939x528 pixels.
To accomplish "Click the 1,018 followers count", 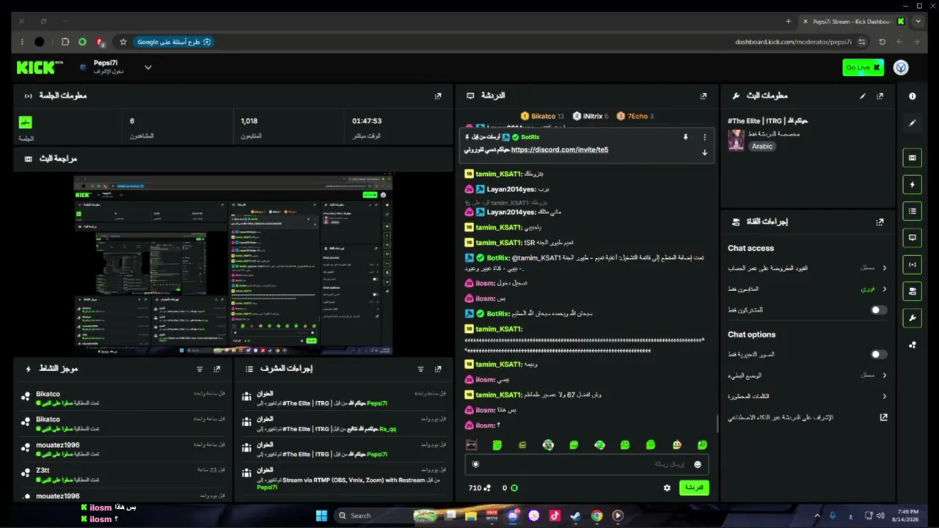I will coord(249,121).
